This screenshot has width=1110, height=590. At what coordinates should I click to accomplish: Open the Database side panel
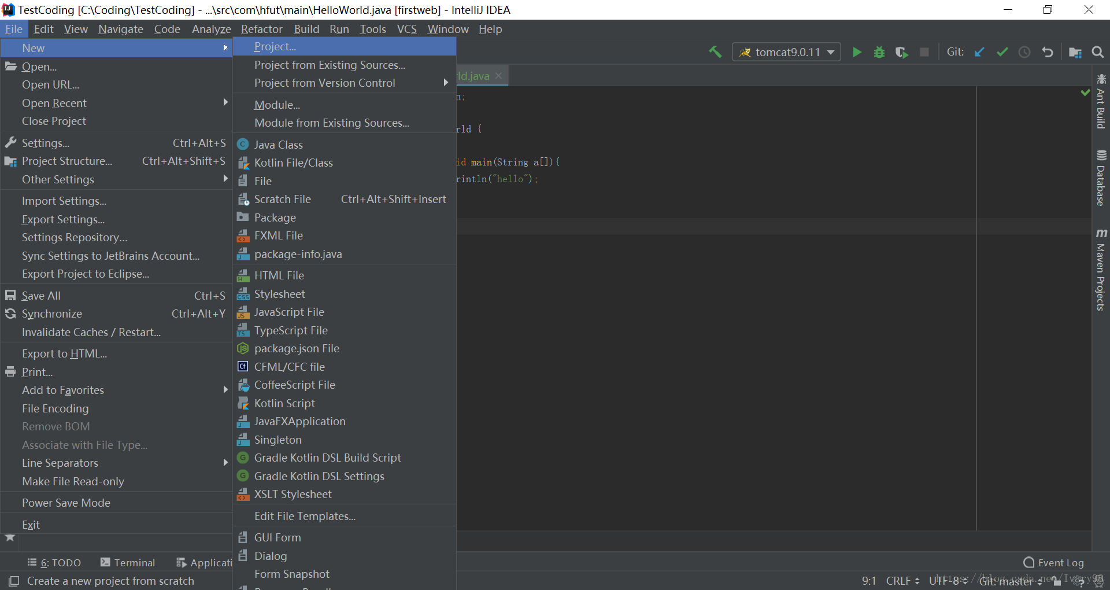coord(1101,178)
